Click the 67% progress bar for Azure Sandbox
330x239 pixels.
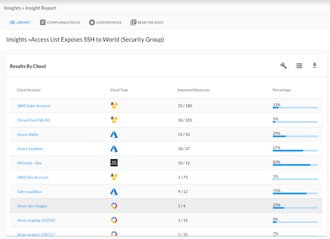pos(295,151)
